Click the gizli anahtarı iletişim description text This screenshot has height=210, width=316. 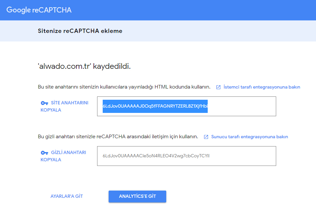(x=118, y=137)
